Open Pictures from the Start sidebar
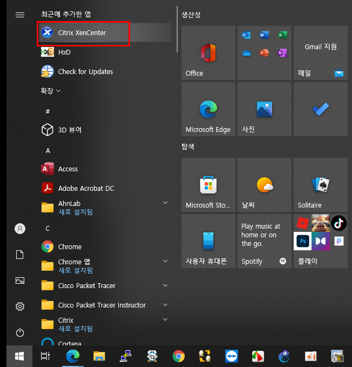 click(20, 281)
